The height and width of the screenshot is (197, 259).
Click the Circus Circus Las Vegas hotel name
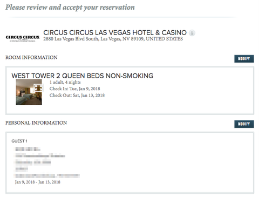pos(115,32)
